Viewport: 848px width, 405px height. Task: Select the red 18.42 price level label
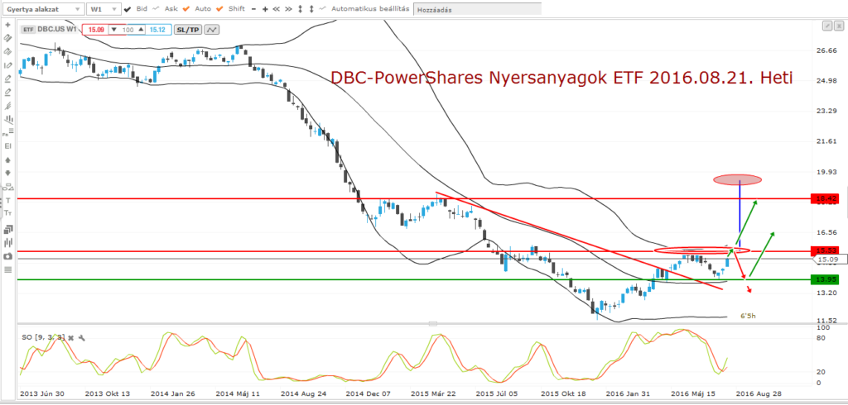pyautogui.click(x=826, y=198)
